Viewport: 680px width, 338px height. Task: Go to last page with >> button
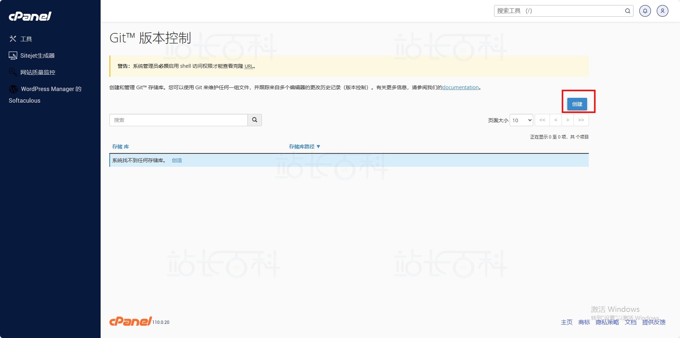click(581, 120)
